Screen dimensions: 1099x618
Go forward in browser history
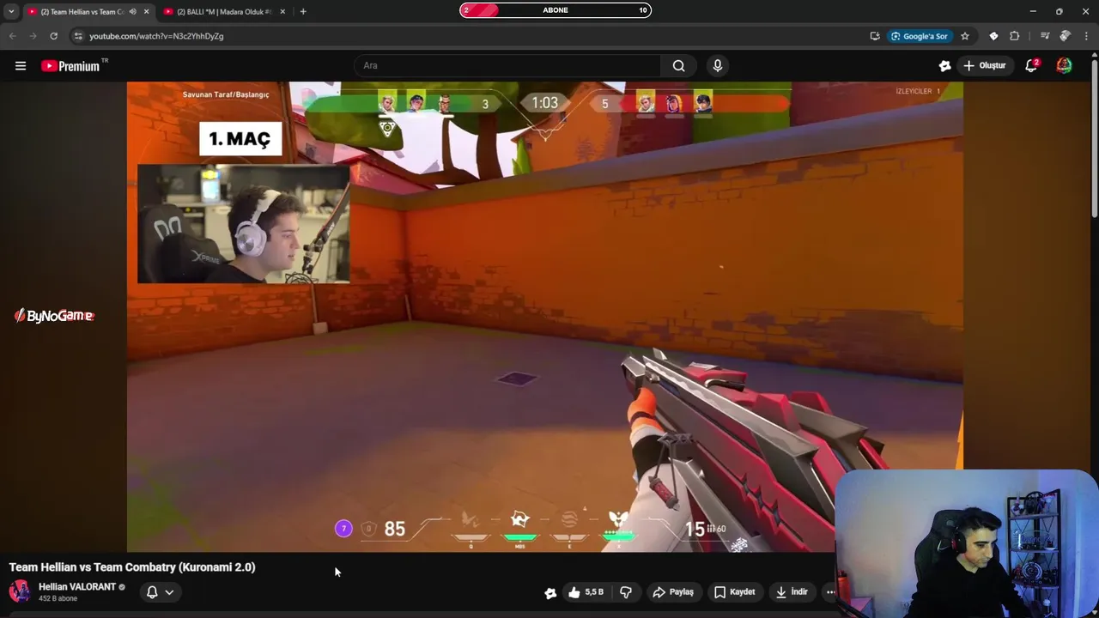point(33,36)
